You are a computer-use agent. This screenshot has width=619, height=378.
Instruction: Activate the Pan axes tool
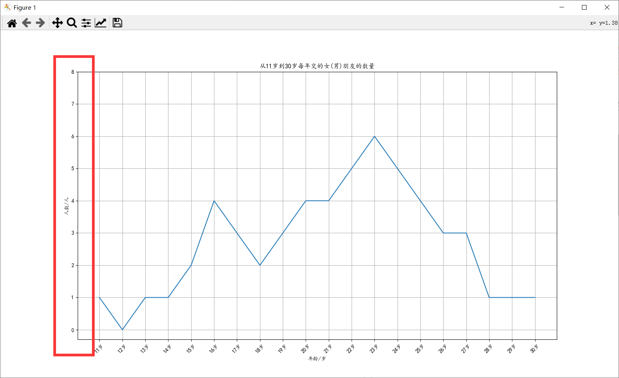click(x=58, y=23)
